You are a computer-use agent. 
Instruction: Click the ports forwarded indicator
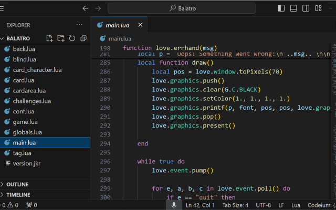tap(31, 205)
